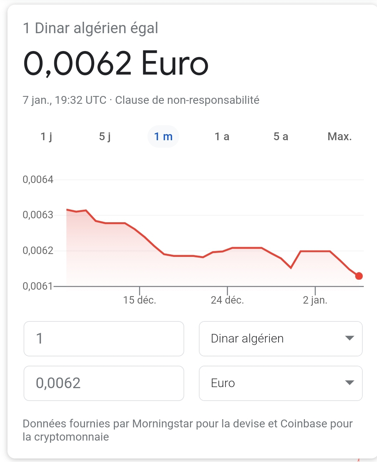Select the 1 m time range
377x462 pixels.
(x=163, y=137)
